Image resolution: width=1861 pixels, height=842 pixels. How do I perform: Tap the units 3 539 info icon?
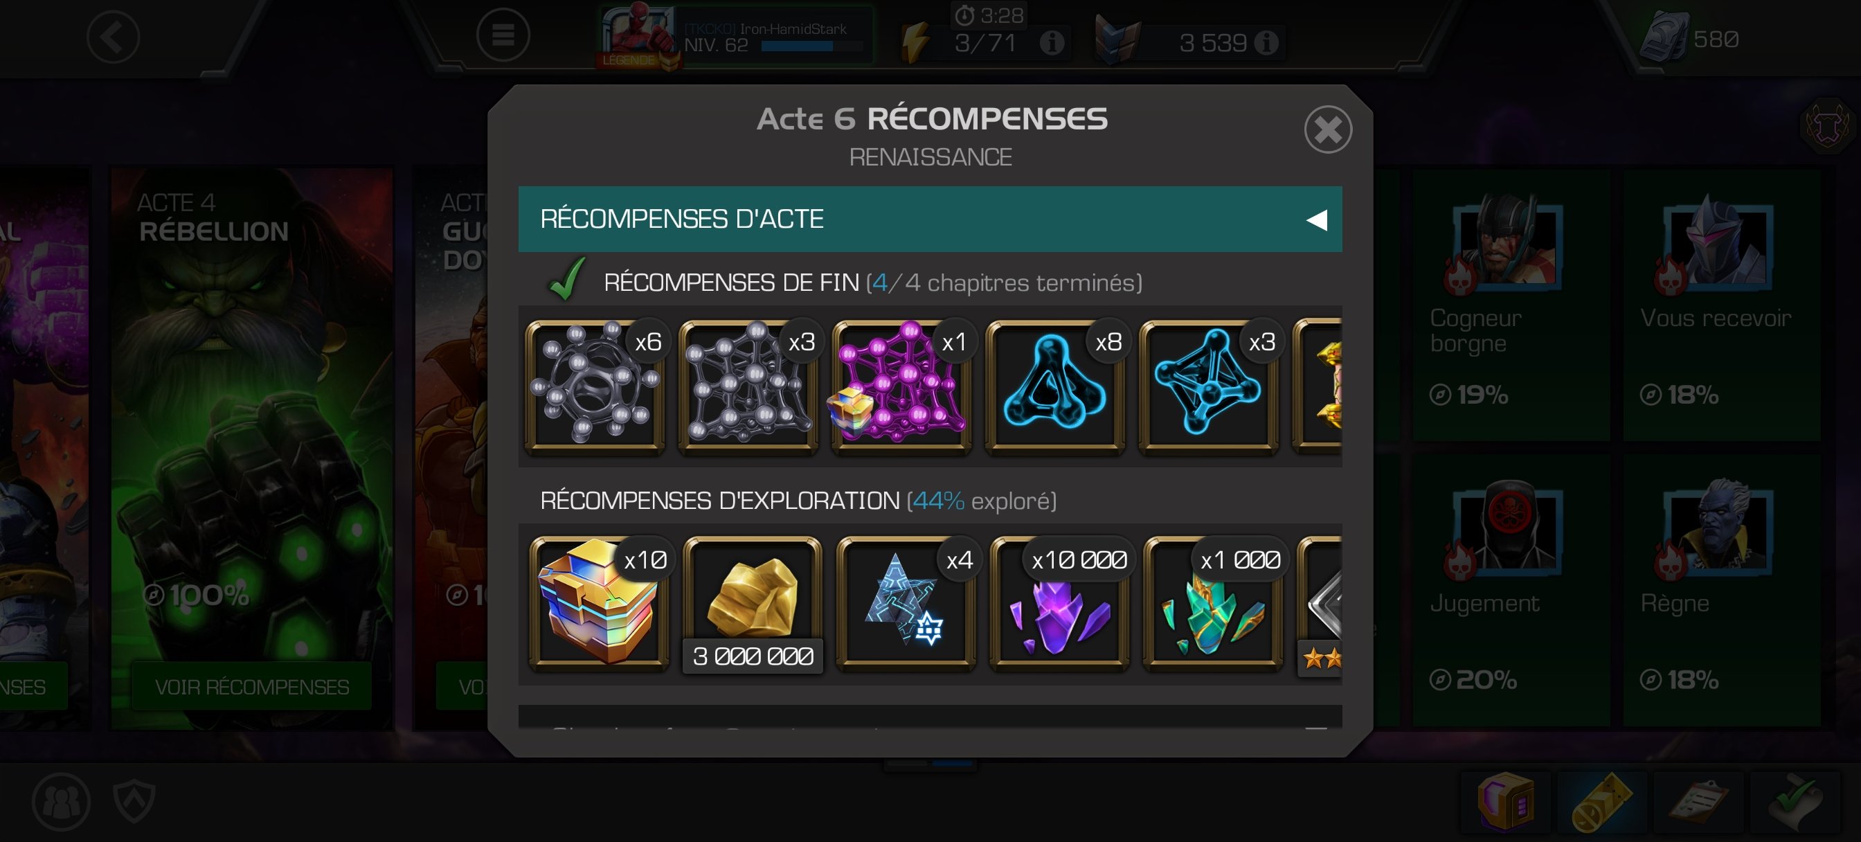pyautogui.click(x=1266, y=43)
